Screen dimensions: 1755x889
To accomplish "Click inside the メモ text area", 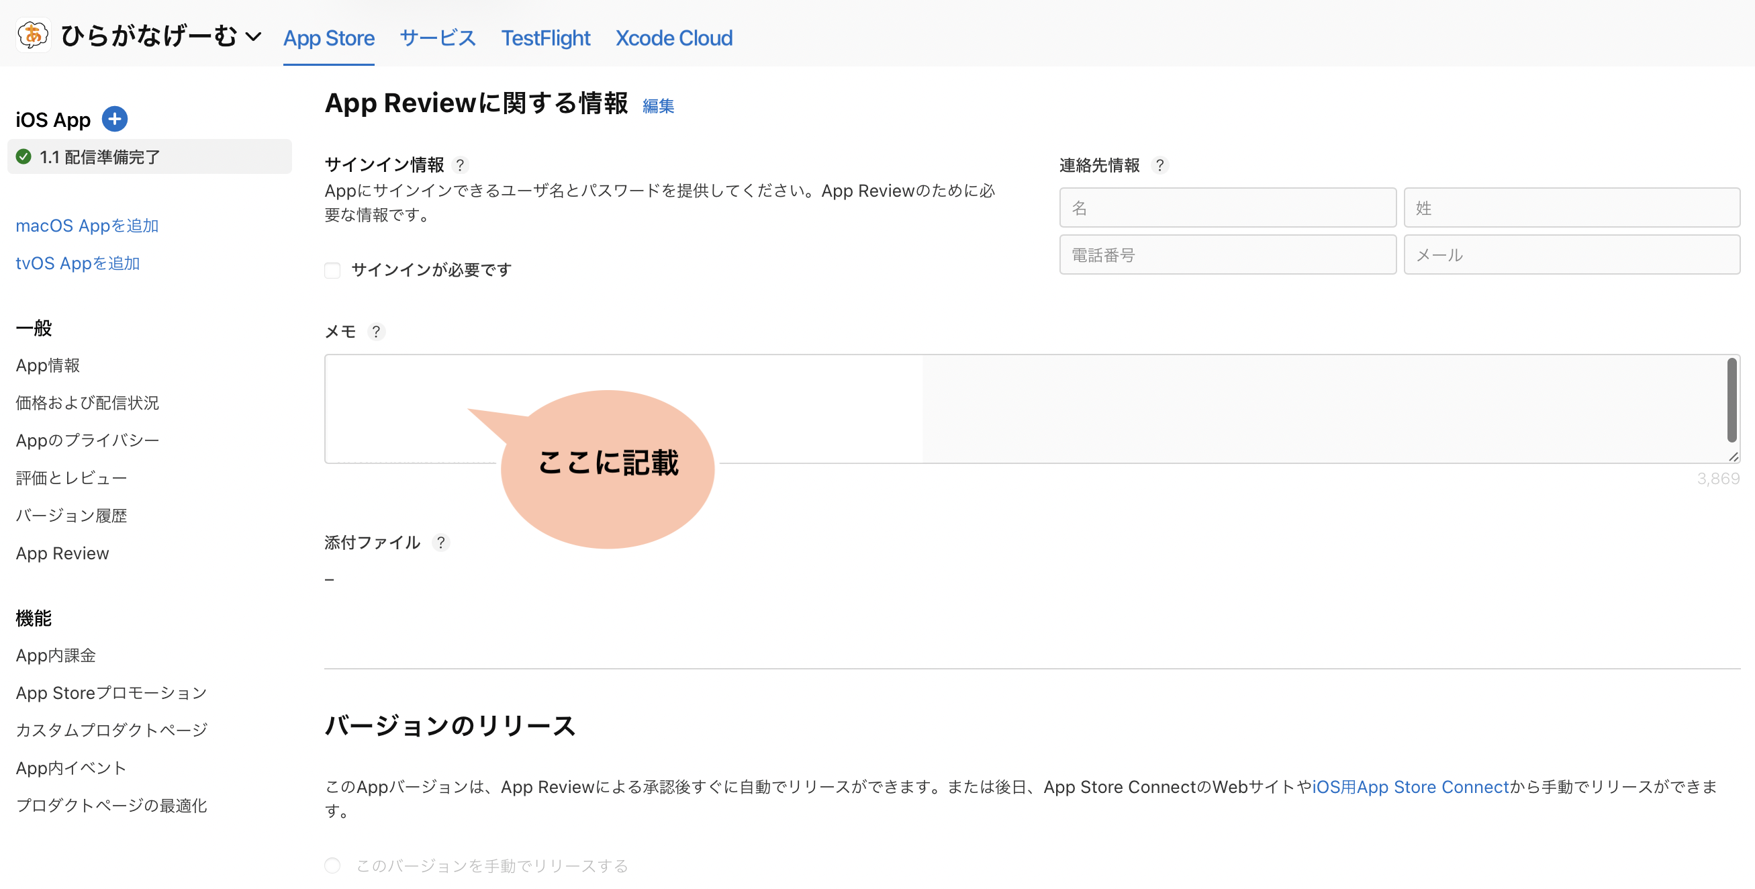I will point(1032,409).
